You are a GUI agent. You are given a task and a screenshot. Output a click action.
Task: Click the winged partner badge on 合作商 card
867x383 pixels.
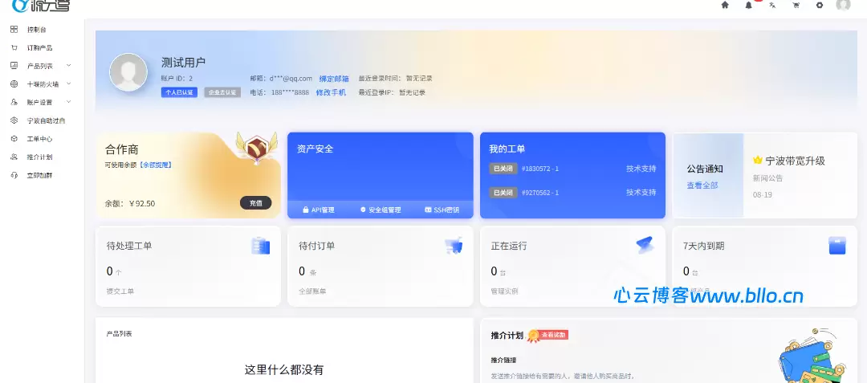pyautogui.click(x=255, y=148)
